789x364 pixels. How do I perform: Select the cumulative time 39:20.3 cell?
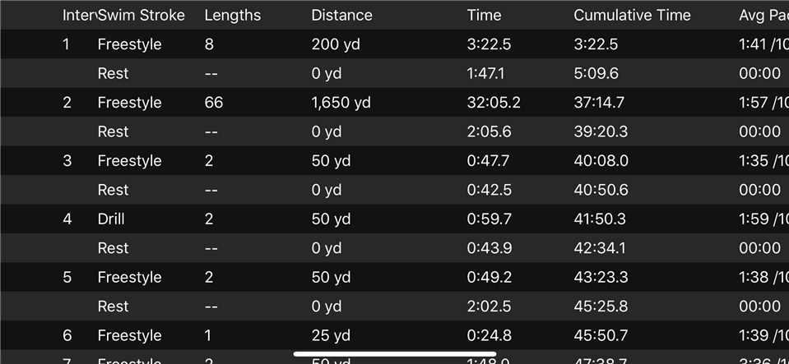coord(601,131)
